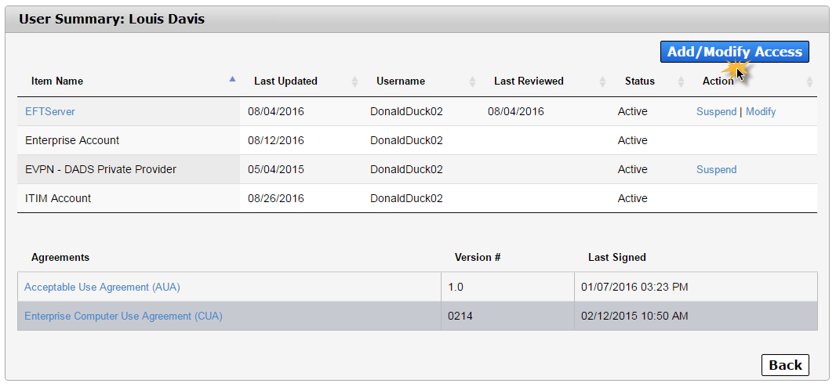Sort the Status column
The height and width of the screenshot is (387, 836).
681,81
